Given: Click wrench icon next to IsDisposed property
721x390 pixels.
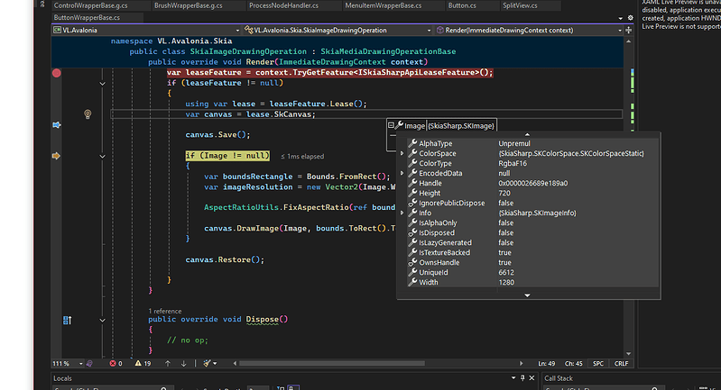Looking at the screenshot, I should [x=412, y=232].
